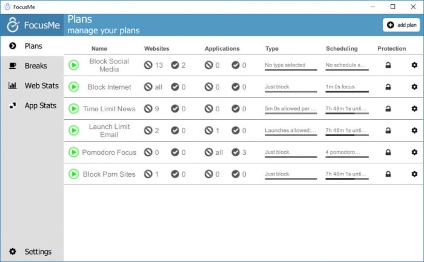Image resolution: width=424 pixels, height=262 pixels.
Task: Open gear settings for Block Internet
Action: point(414,87)
